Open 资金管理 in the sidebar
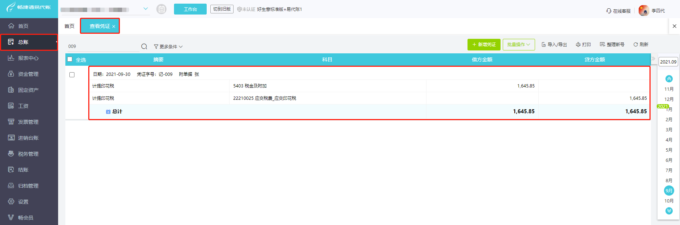The width and height of the screenshot is (680, 225). (x=29, y=74)
